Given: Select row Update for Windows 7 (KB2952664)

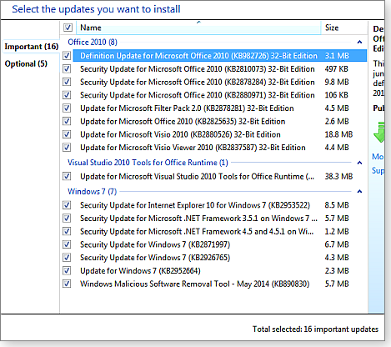Looking at the screenshot, I should tap(220, 270).
